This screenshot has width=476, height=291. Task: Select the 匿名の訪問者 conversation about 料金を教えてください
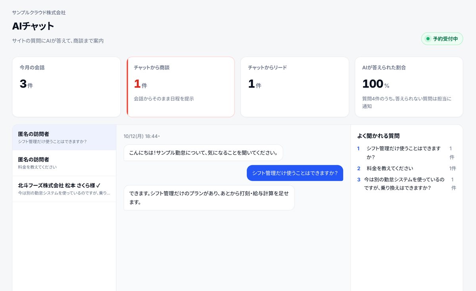click(x=64, y=163)
